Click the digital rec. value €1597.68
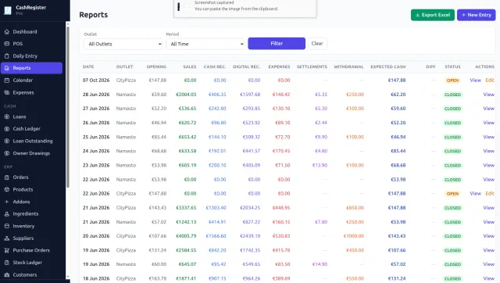The image size is (500, 283). point(250,95)
